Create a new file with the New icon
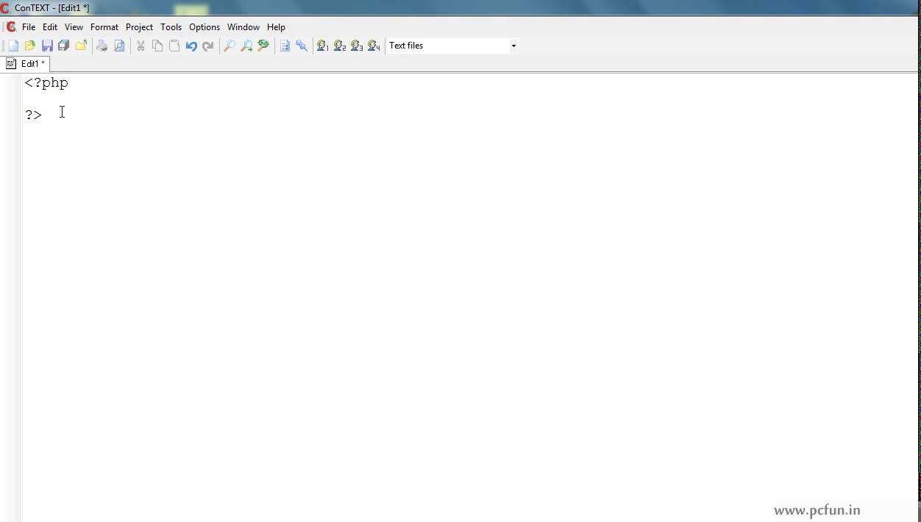The height and width of the screenshot is (522, 921). (x=13, y=46)
